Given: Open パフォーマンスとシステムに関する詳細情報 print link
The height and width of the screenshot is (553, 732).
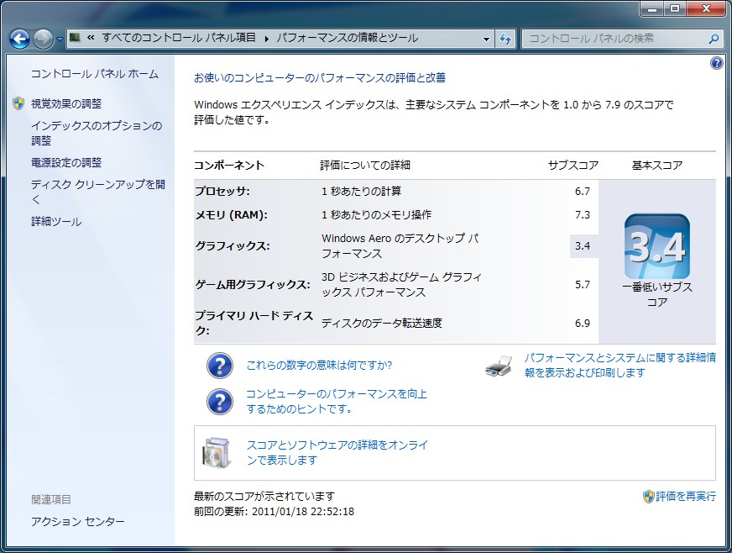Looking at the screenshot, I should (x=620, y=365).
